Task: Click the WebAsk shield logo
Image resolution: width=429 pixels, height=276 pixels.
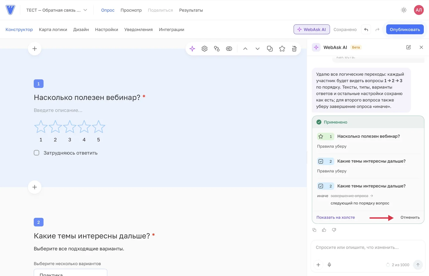Action: coord(10,10)
